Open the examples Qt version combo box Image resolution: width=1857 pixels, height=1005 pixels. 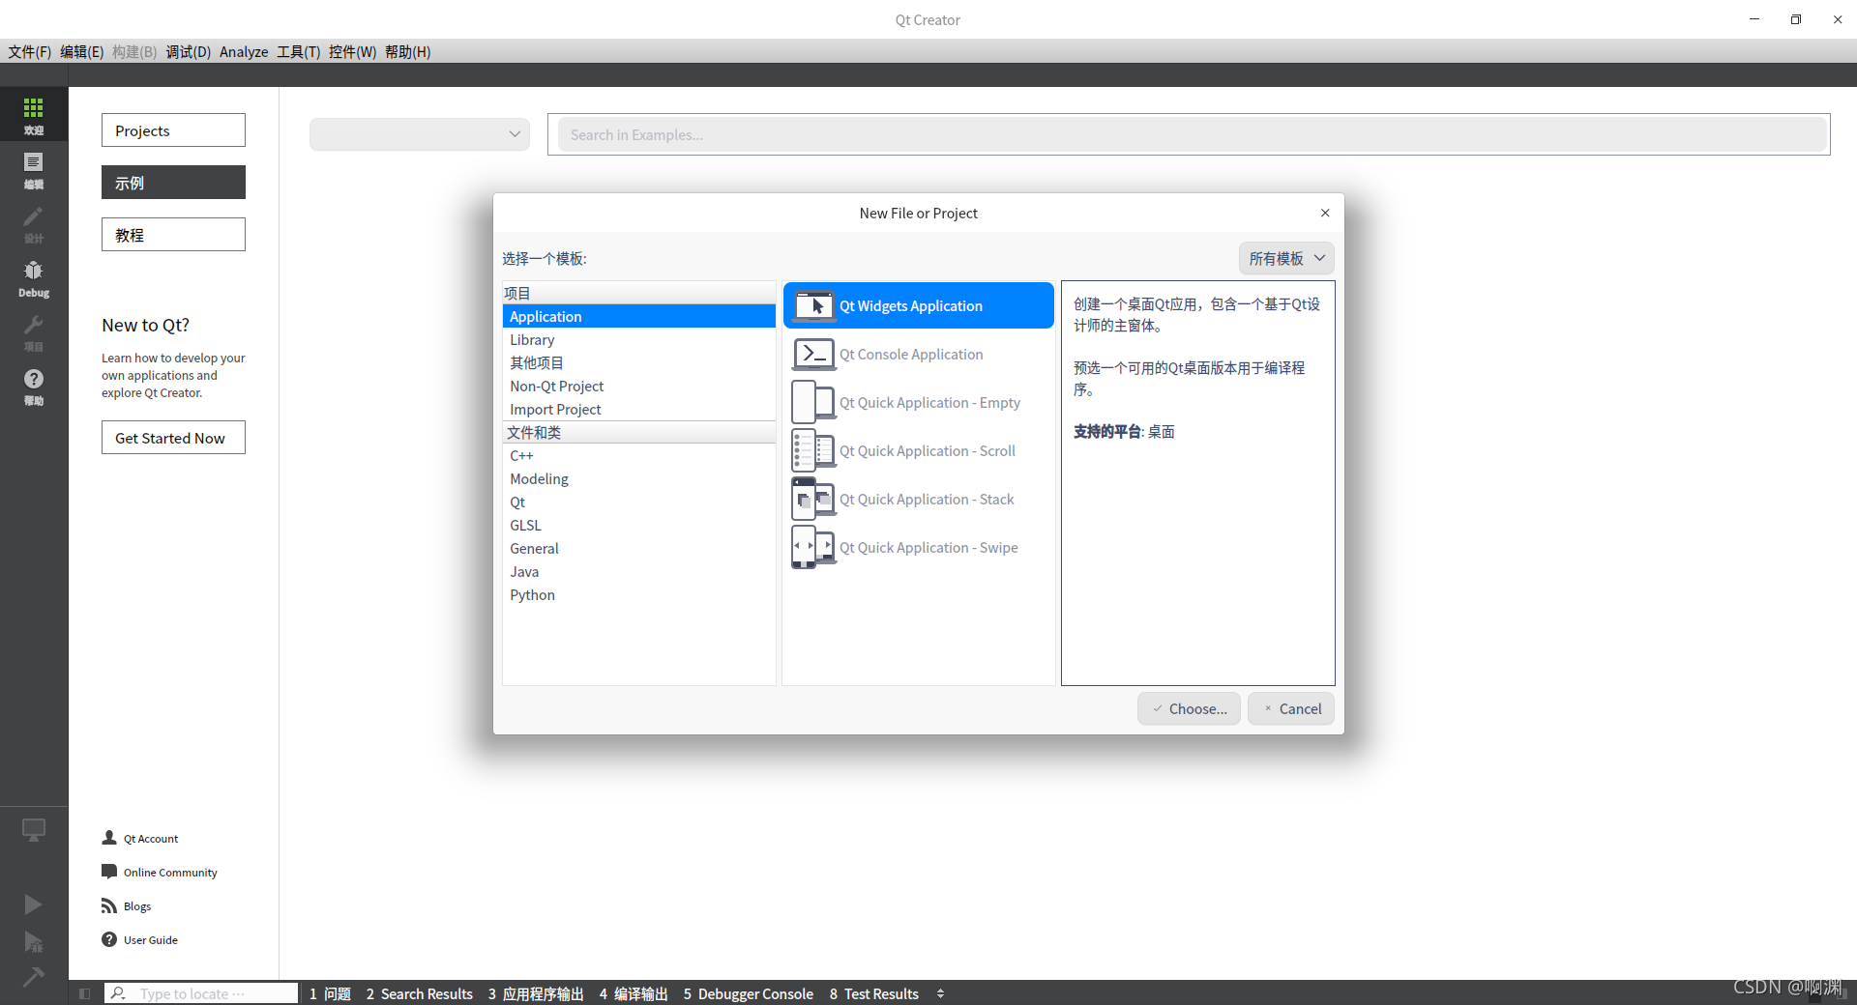420,134
